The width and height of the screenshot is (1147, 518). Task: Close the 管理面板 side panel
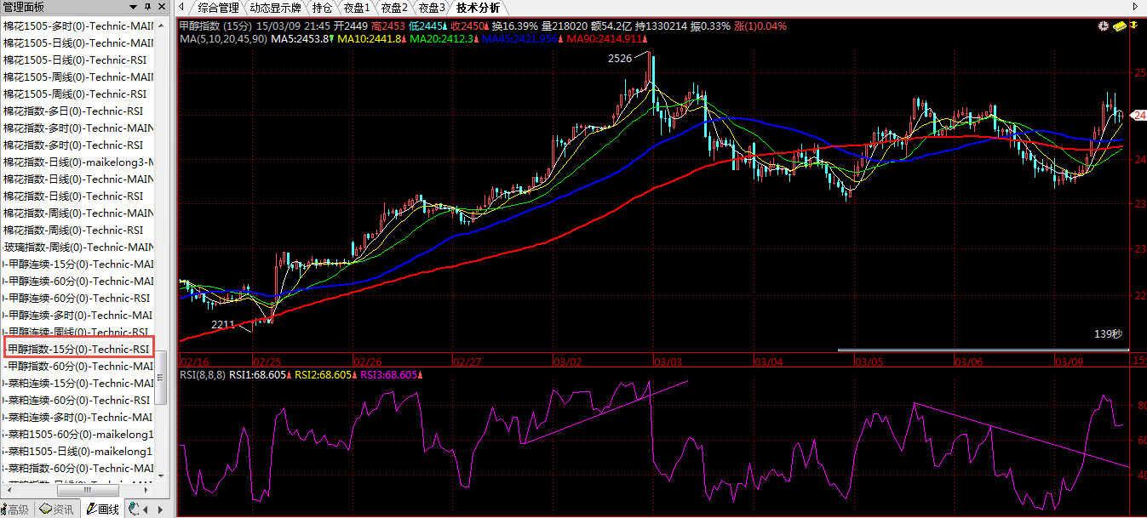(162, 7)
